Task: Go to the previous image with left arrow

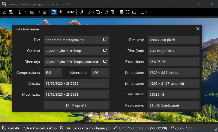Action: [26, 12]
